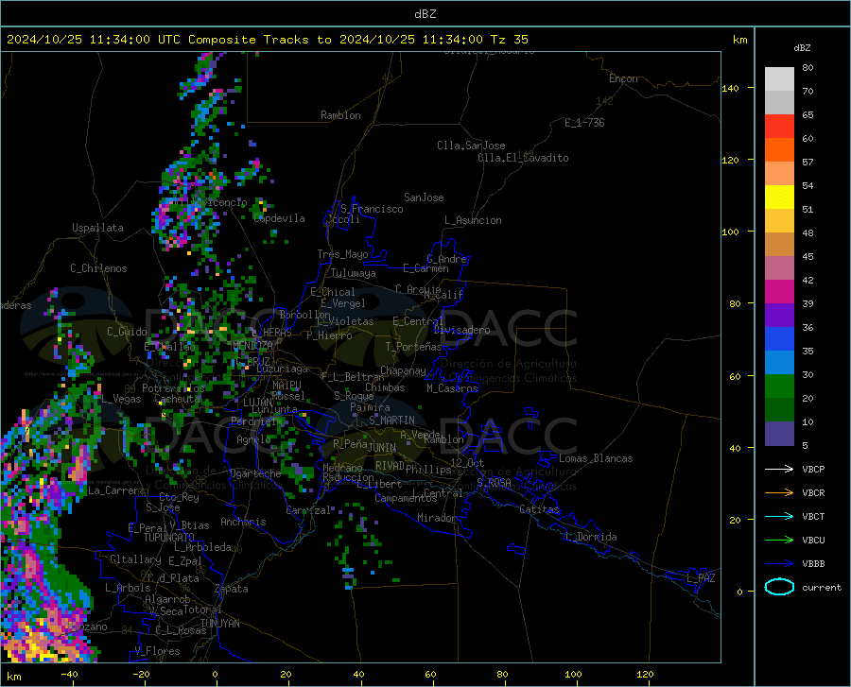Click the 'VBCU' legend label
Screen dimensions: 851x687
(813, 541)
